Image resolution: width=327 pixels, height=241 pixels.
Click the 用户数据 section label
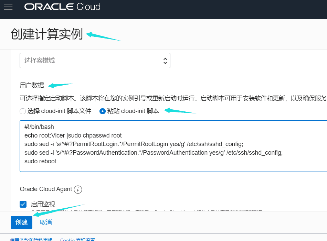tap(32, 85)
